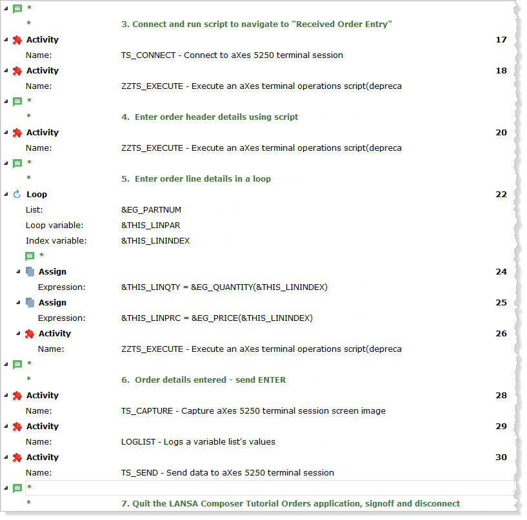Collapse the Activity on line 28

6,395
